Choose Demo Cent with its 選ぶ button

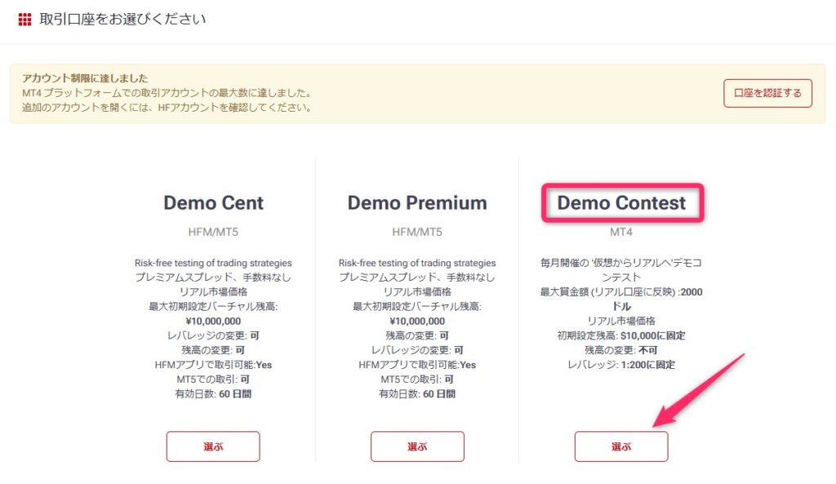click(213, 446)
